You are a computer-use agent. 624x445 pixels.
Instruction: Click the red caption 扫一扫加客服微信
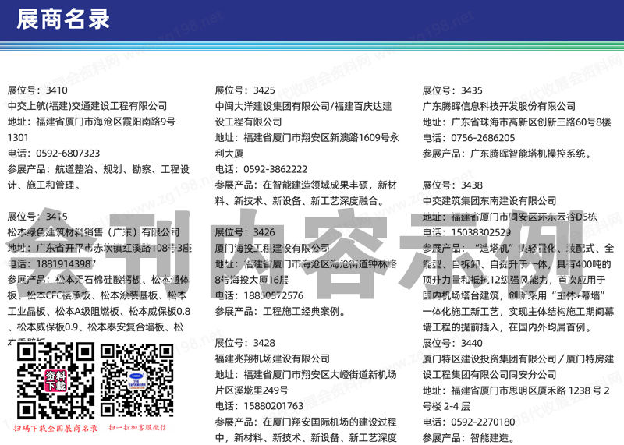(138, 428)
